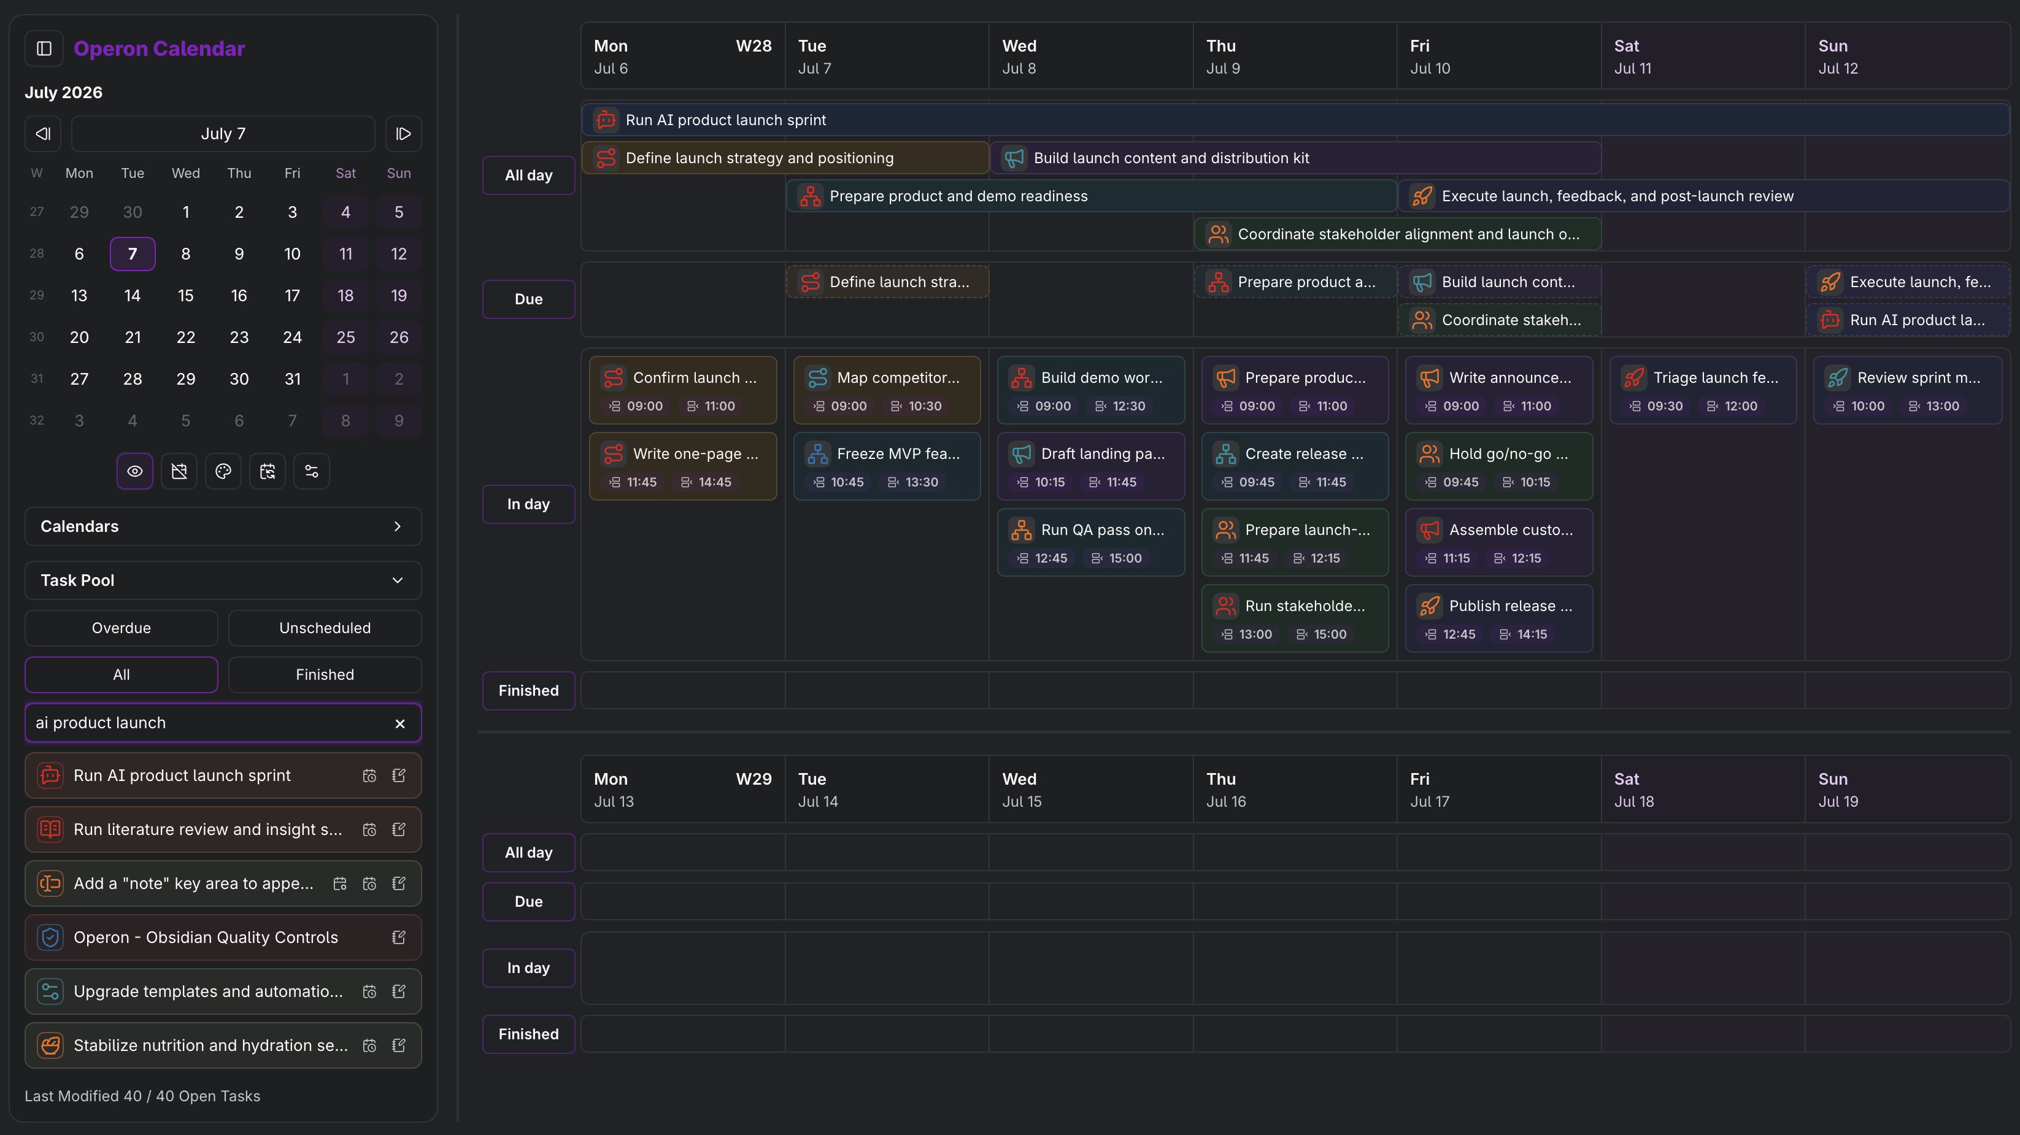Click schedule icon for Run AI product launch sprint
Screen dimensions: 2020x1135
[369, 775]
